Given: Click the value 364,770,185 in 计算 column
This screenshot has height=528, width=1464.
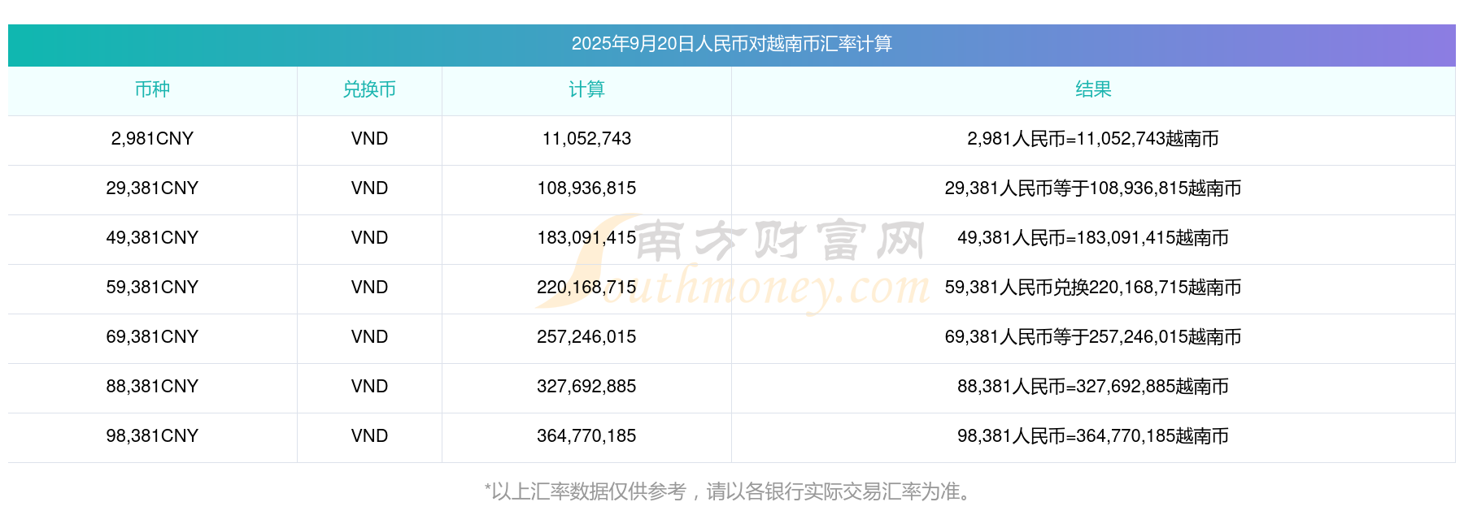Looking at the screenshot, I should [586, 436].
